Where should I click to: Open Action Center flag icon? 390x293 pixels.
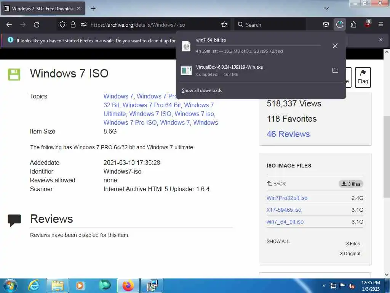[x=342, y=286]
